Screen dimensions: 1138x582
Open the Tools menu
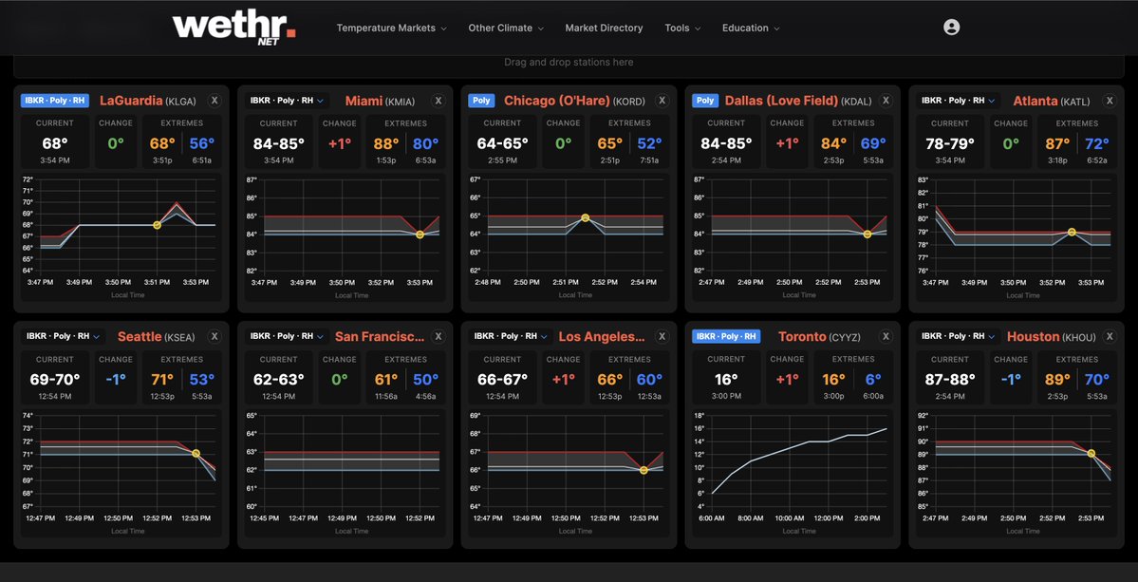[x=682, y=28]
